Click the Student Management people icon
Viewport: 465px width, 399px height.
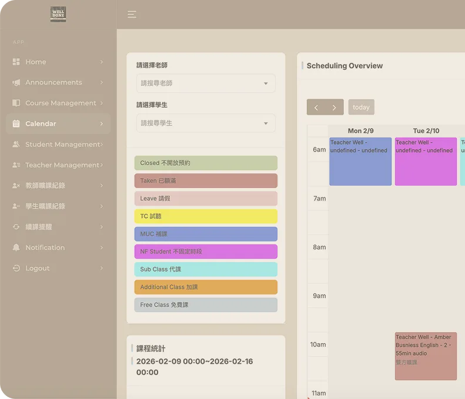pyautogui.click(x=16, y=145)
